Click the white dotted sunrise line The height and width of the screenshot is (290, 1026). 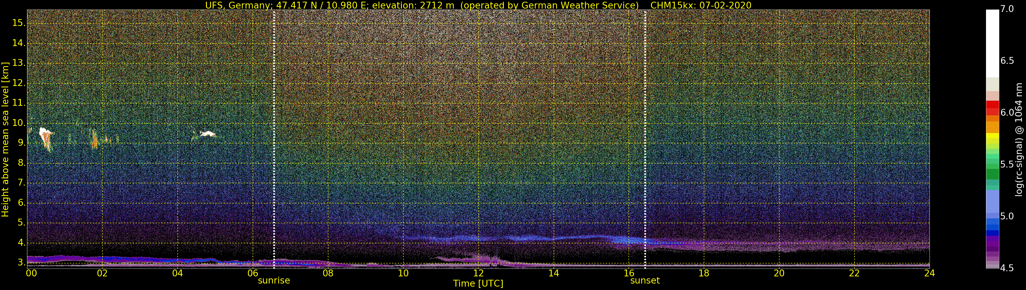[274, 139]
